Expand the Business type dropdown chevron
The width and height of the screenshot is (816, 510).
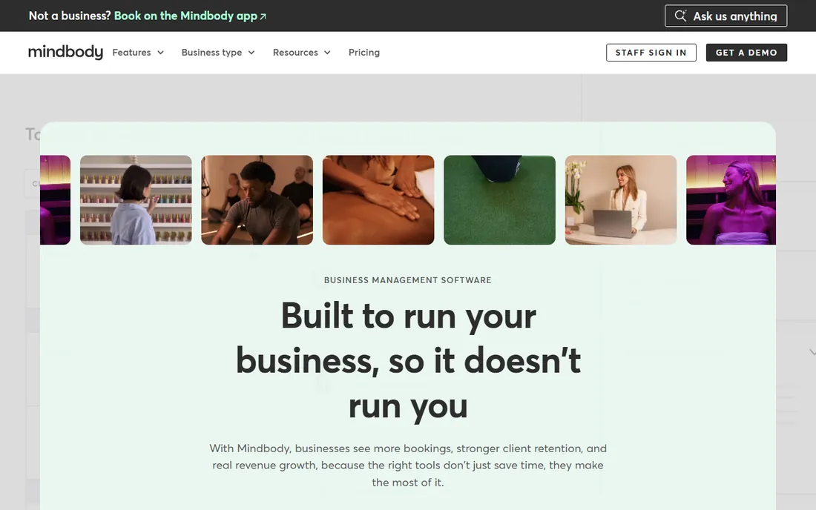click(251, 53)
